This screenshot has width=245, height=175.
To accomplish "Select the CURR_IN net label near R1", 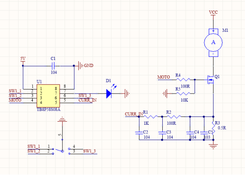I will pos(134,114).
